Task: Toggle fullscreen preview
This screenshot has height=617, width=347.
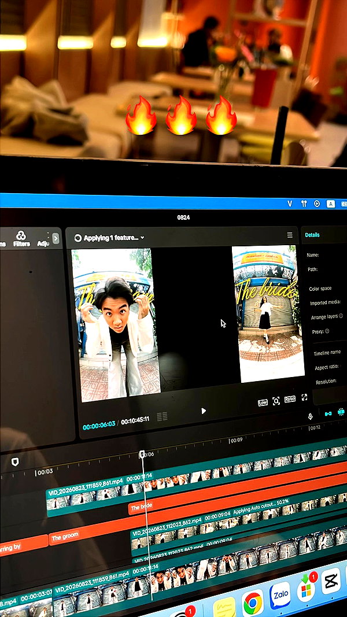Action: [304, 397]
